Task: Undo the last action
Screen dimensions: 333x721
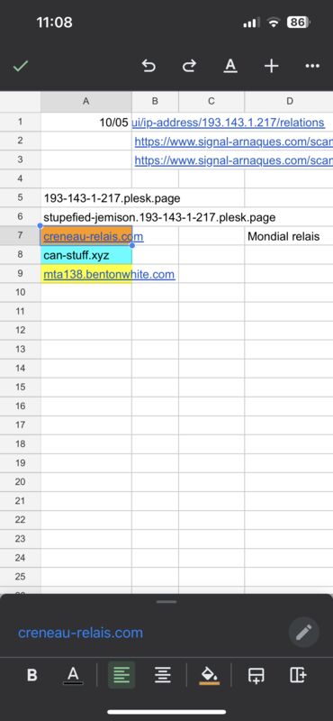Action: [x=148, y=66]
